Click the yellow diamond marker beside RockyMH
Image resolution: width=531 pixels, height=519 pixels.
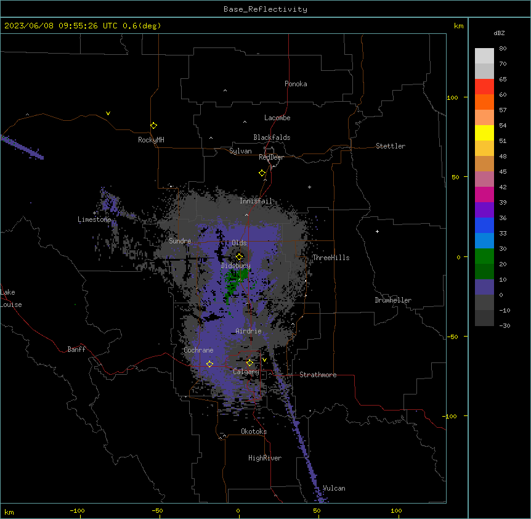[x=153, y=126]
